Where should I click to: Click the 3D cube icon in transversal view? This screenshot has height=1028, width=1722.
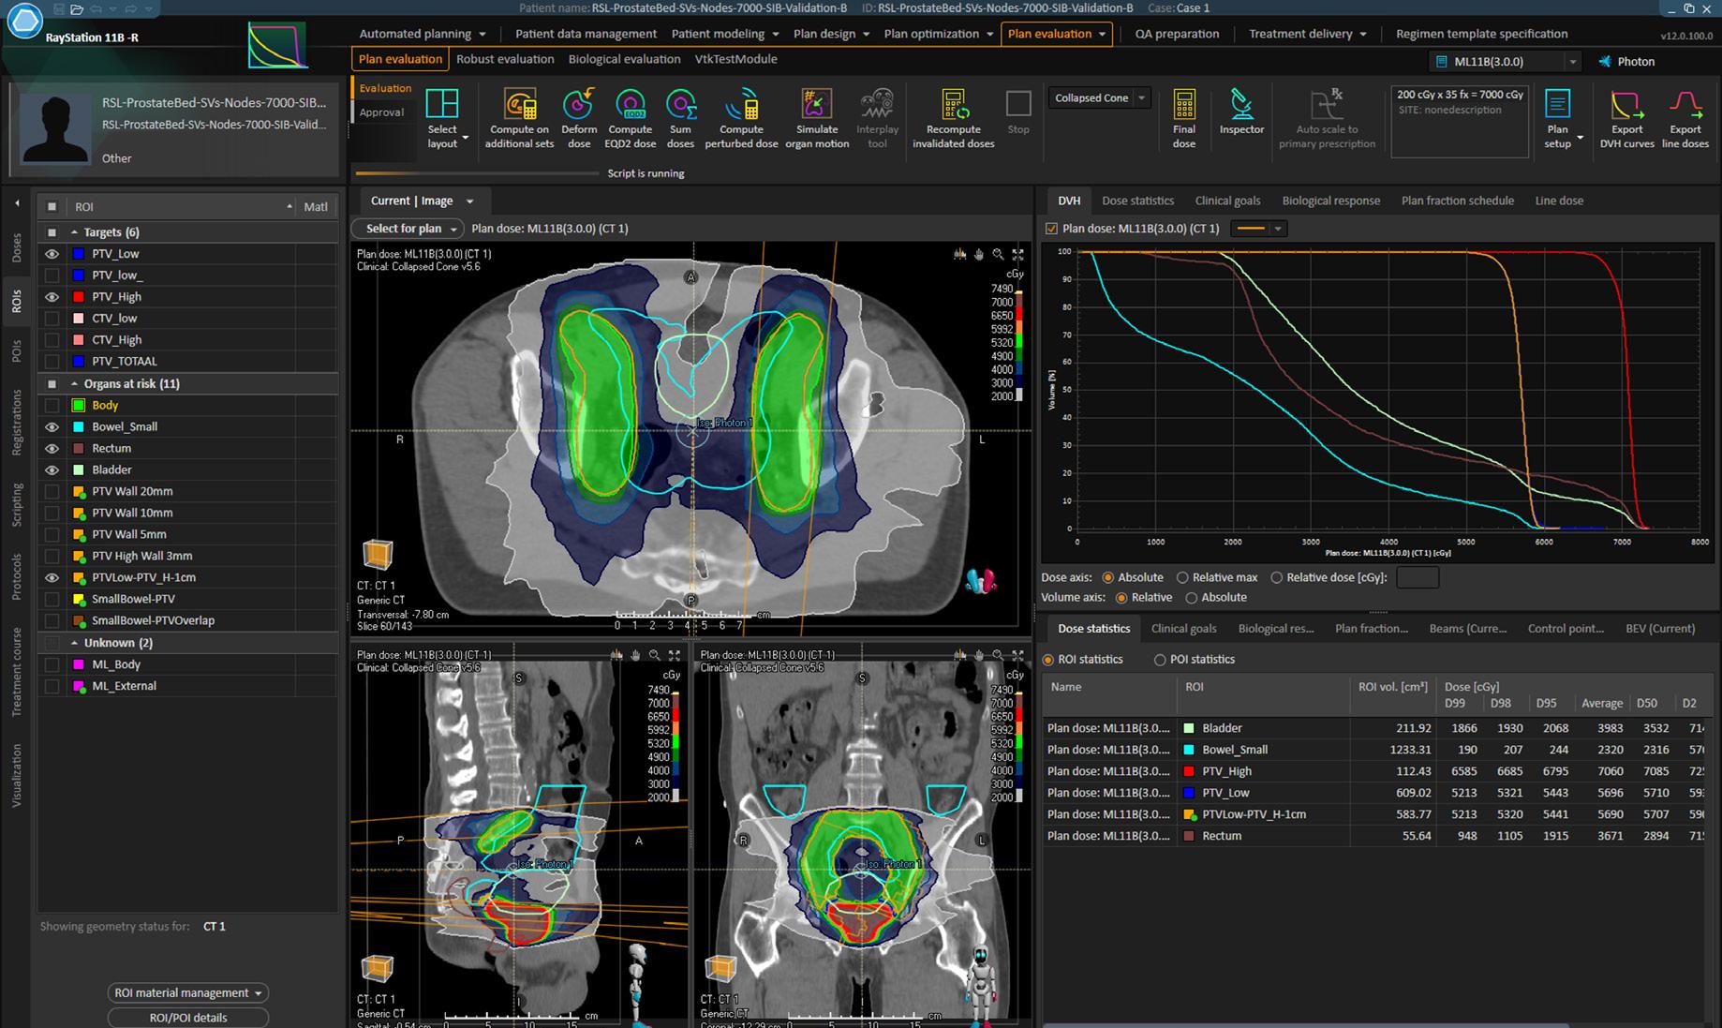pyautogui.click(x=378, y=554)
